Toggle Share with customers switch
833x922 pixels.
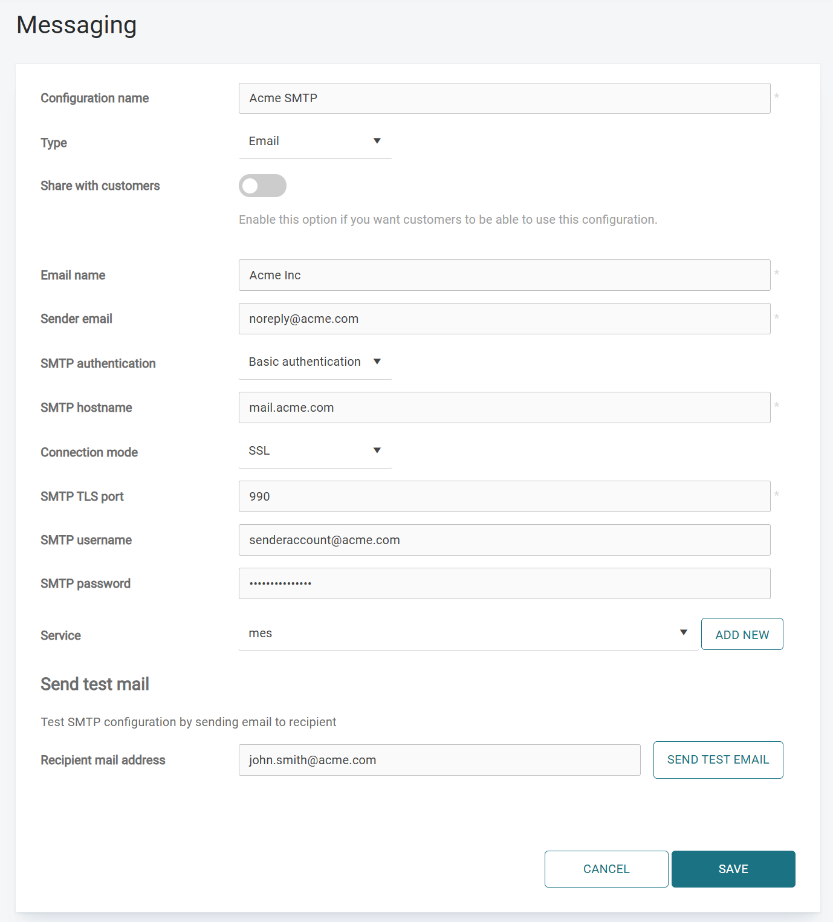[262, 186]
